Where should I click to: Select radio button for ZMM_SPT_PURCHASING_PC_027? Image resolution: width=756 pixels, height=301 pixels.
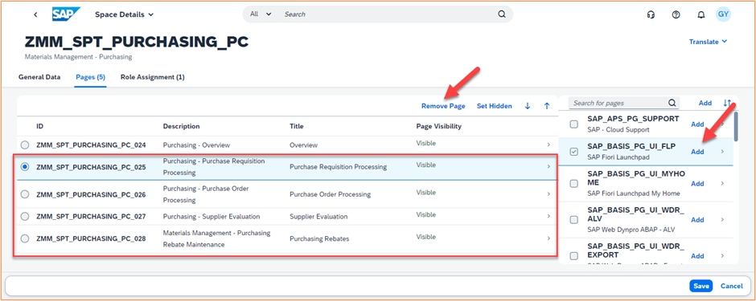[x=25, y=217]
